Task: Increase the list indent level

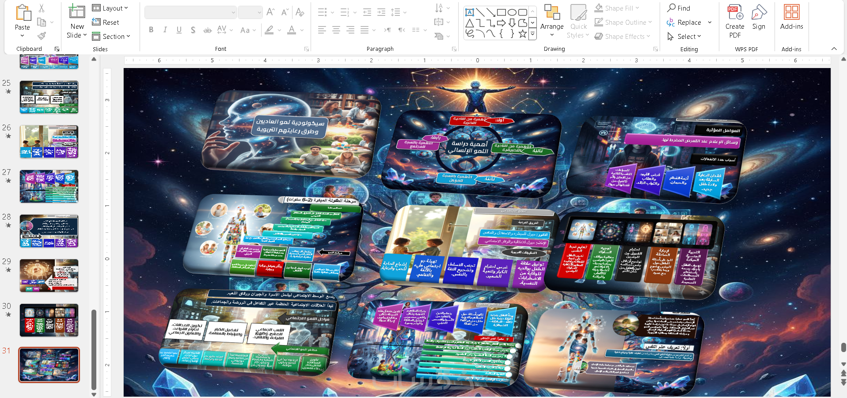Action: (x=381, y=12)
